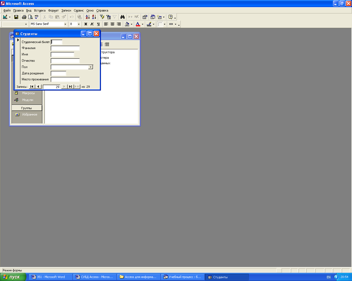Open the Вставка menu
The height and width of the screenshot is (281, 352).
[40, 10]
